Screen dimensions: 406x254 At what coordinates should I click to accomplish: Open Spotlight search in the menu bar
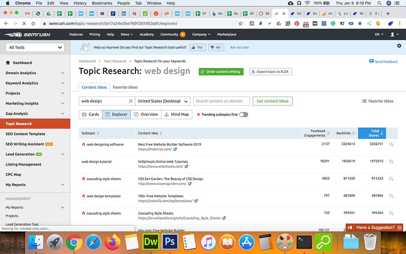click(x=379, y=3)
